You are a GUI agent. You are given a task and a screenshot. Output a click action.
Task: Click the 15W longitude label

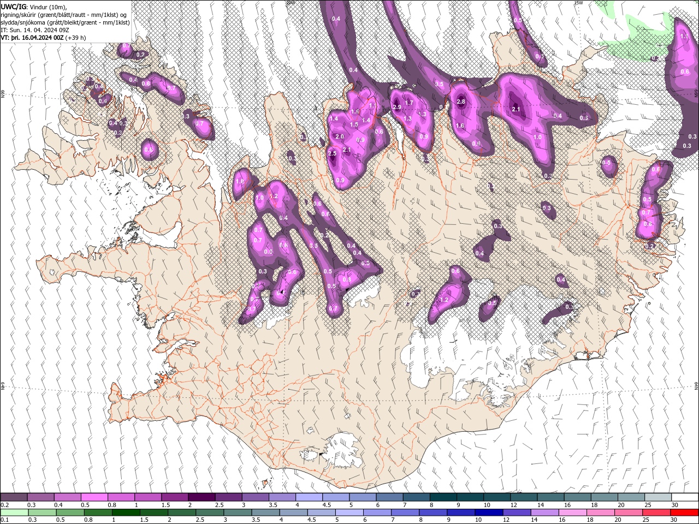pyautogui.click(x=579, y=3)
